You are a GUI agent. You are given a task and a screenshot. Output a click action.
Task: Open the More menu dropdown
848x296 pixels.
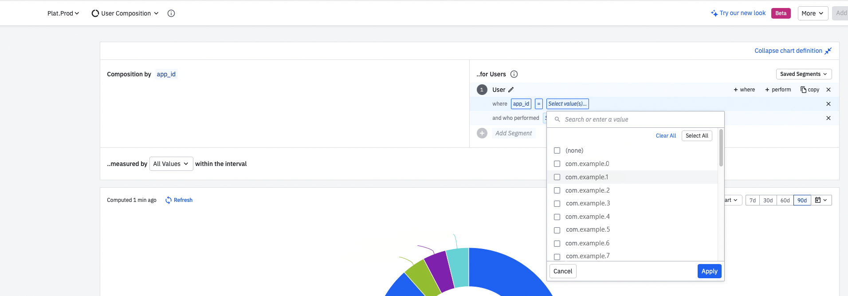click(x=813, y=13)
